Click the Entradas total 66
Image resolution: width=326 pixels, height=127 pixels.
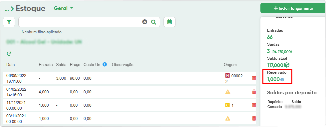coord(270,37)
